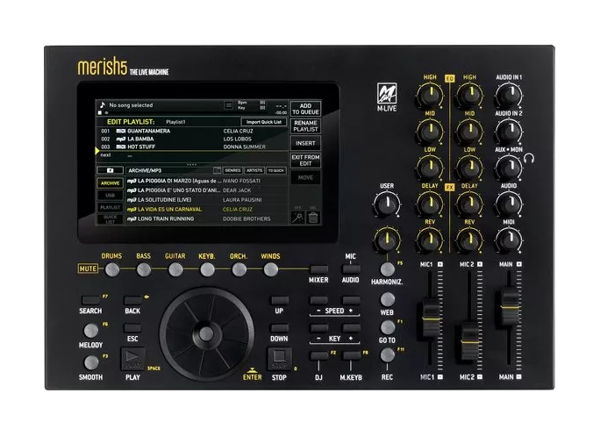Image resolution: width=600 pixels, height=436 pixels.
Task: Click the yellow EQ label badge
Action: pos(450,78)
